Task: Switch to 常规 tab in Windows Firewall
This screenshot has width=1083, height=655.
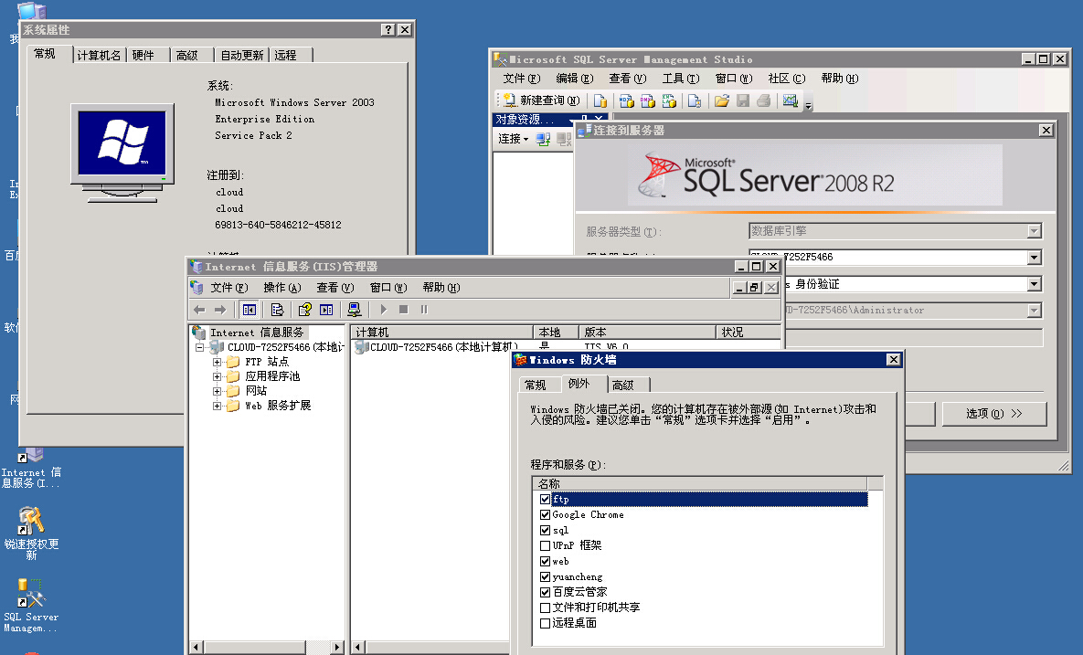Action: point(536,386)
